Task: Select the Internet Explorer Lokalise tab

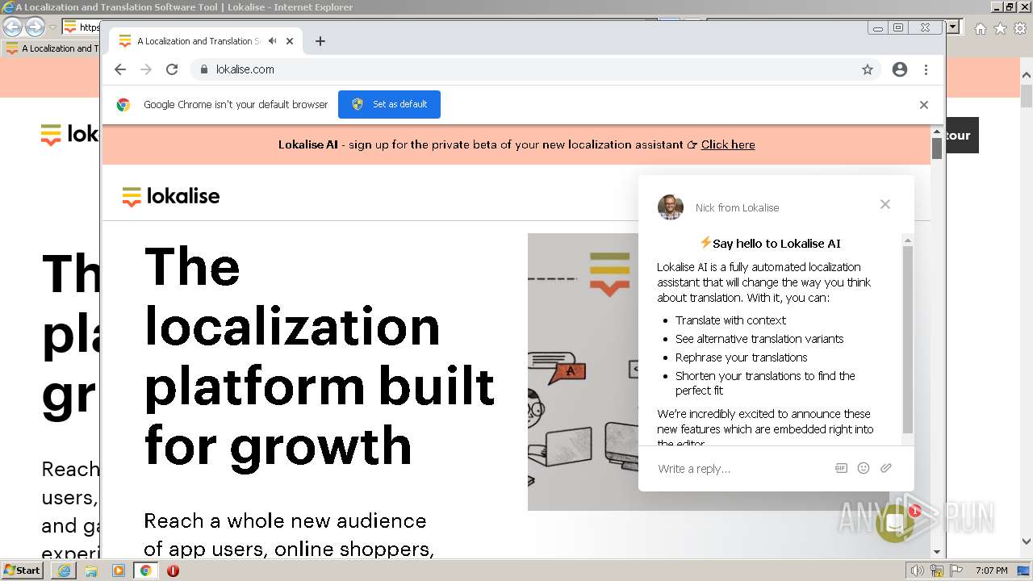Action: coord(51,48)
